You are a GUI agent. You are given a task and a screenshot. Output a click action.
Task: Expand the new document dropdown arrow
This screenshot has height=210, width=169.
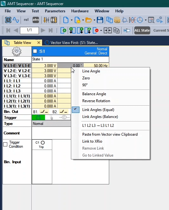72,20
